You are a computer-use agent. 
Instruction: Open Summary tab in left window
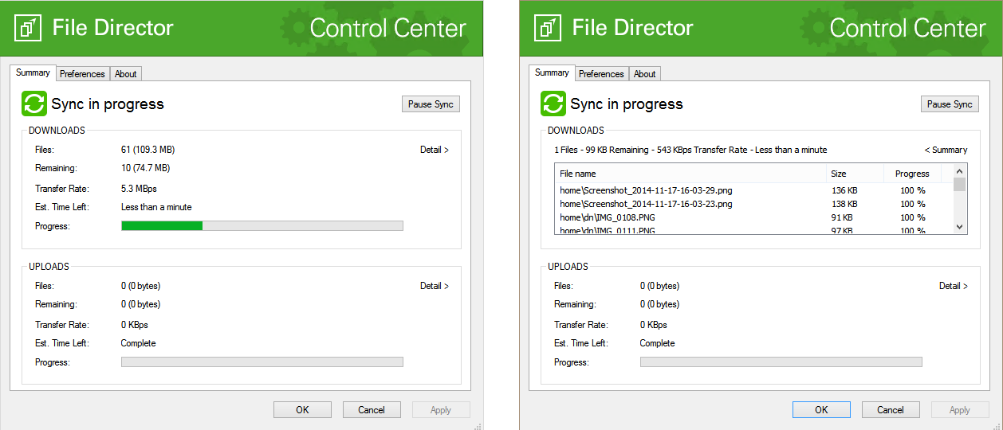pos(33,72)
